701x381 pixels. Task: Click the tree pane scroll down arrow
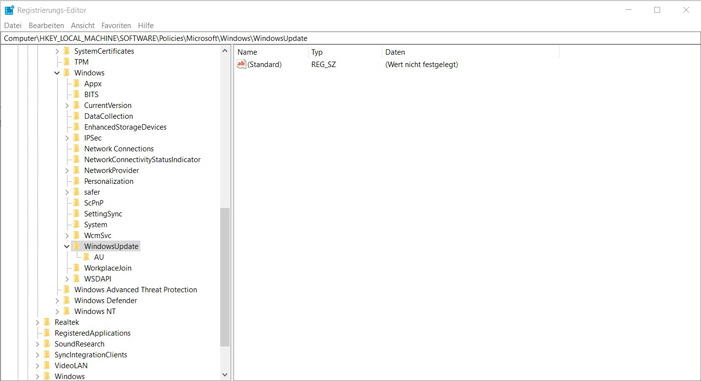coord(225,376)
